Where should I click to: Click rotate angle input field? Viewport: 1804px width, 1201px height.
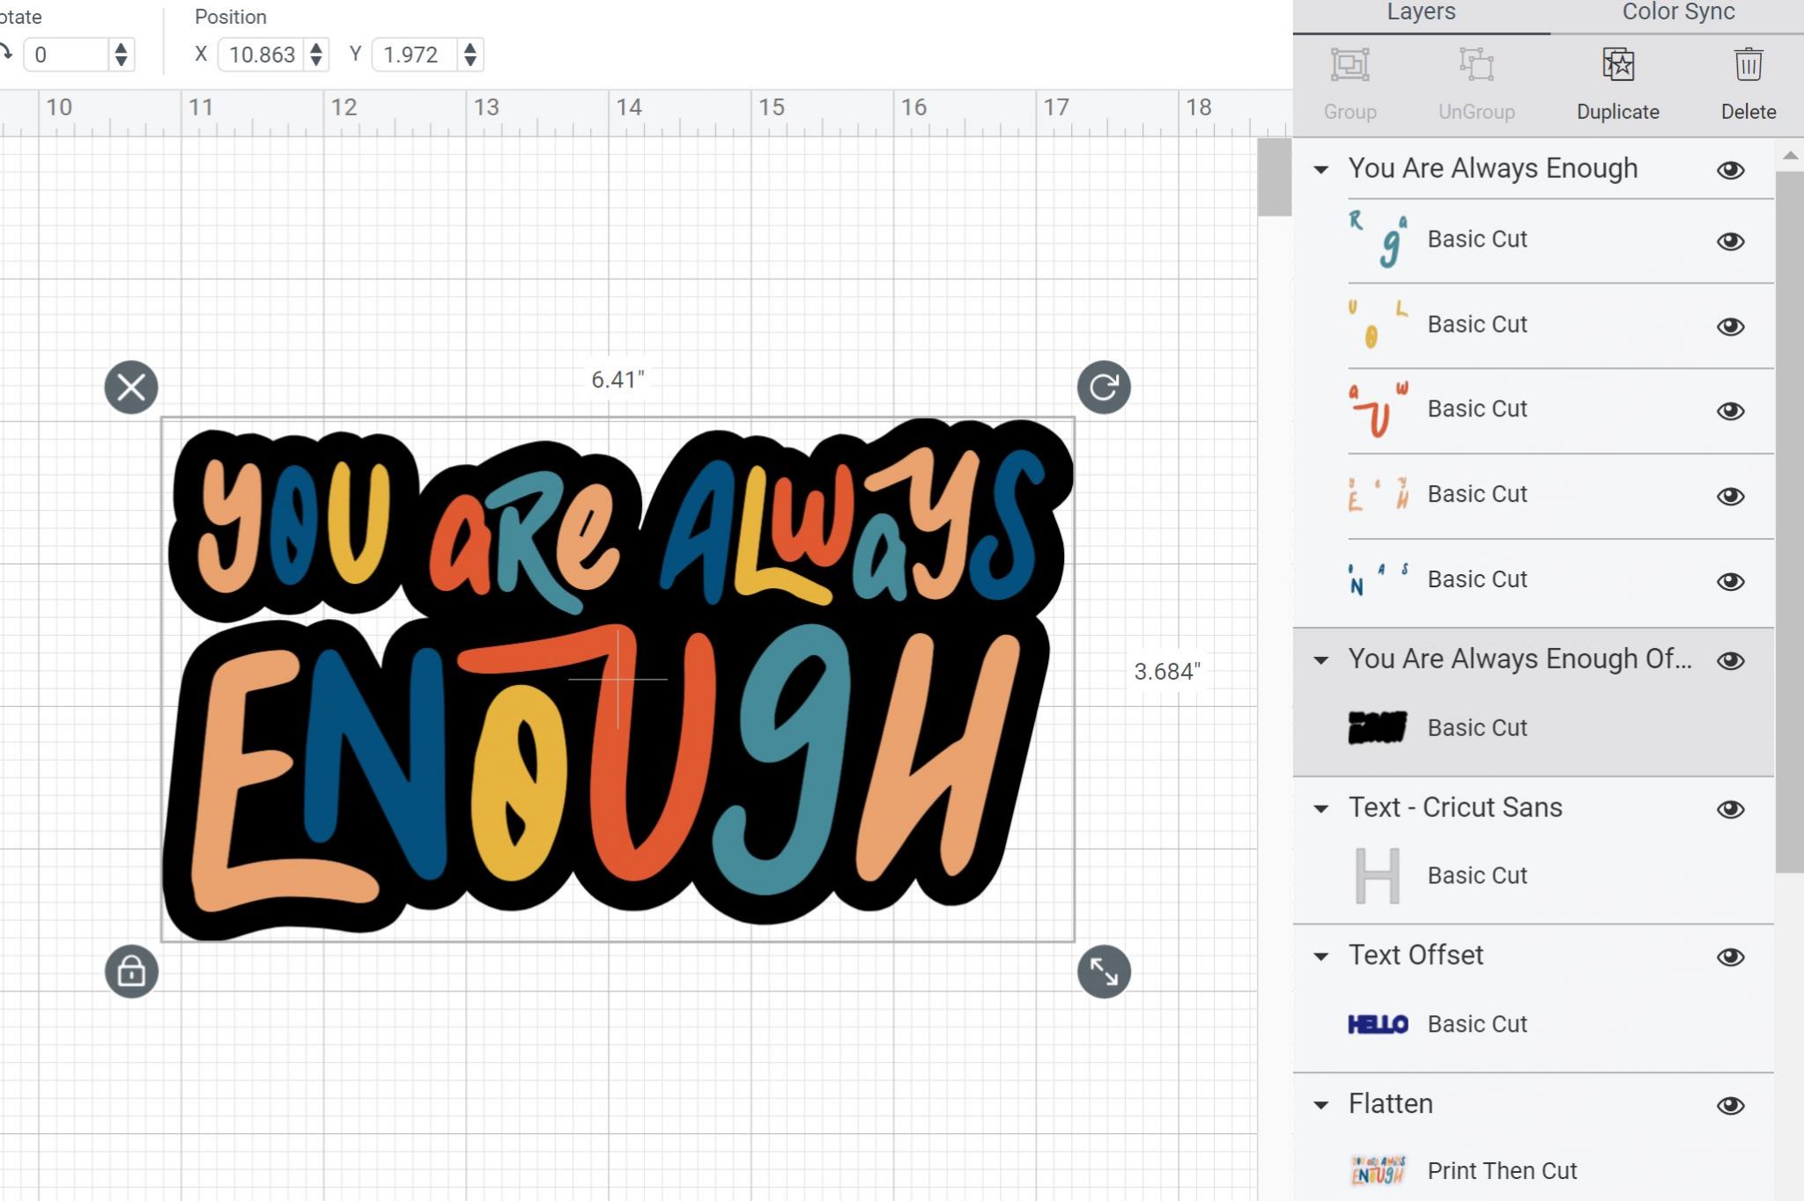point(63,54)
